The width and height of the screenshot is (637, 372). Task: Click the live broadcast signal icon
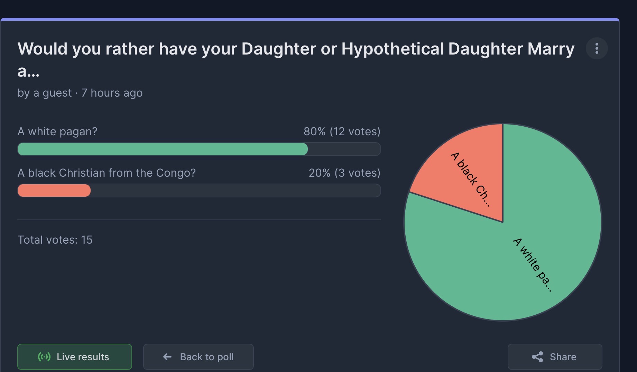[x=44, y=357]
